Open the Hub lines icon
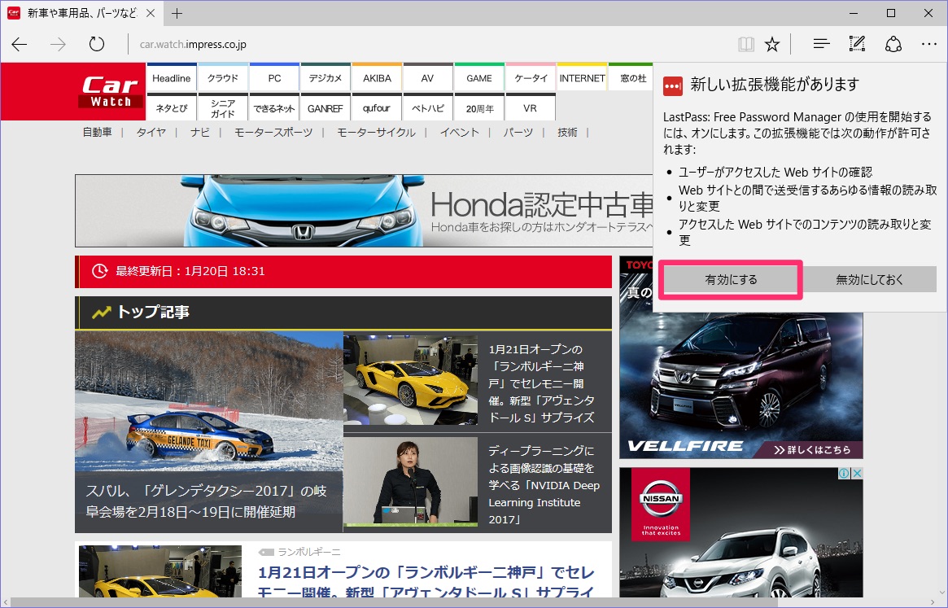This screenshot has height=608, width=948. click(821, 44)
